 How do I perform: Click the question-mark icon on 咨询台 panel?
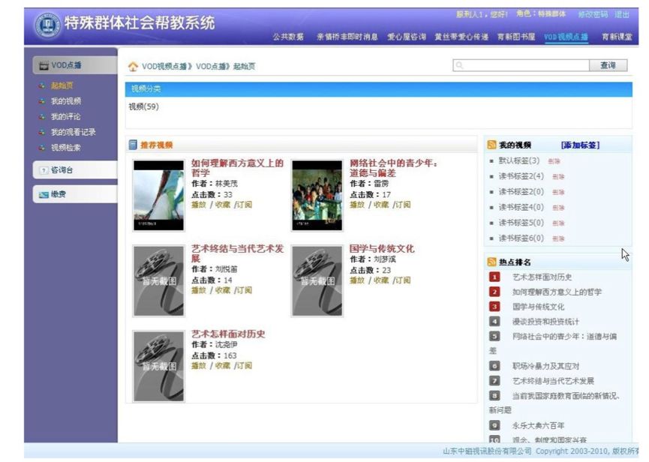pyautogui.click(x=44, y=170)
